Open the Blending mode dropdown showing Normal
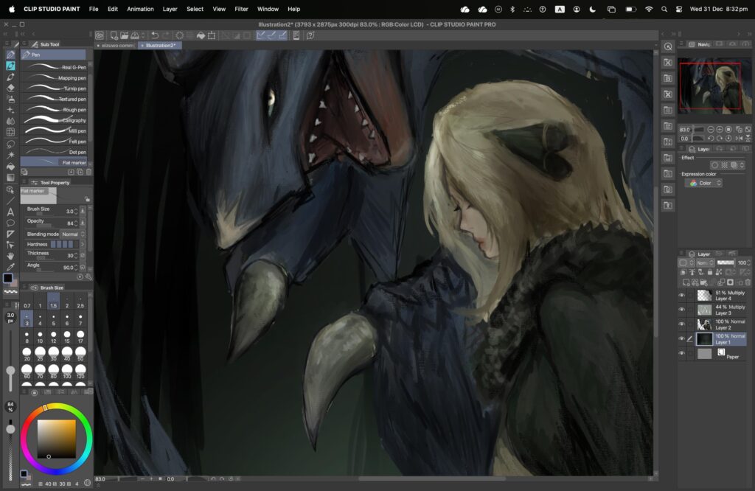 pyautogui.click(x=74, y=234)
